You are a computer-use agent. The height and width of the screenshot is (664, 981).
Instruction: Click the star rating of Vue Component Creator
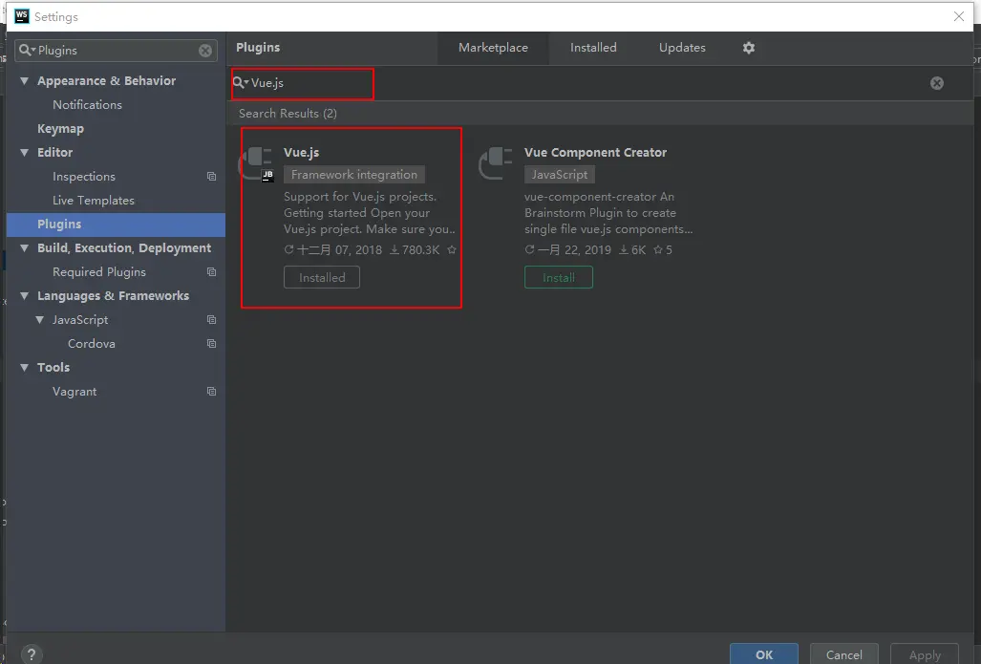coord(663,249)
